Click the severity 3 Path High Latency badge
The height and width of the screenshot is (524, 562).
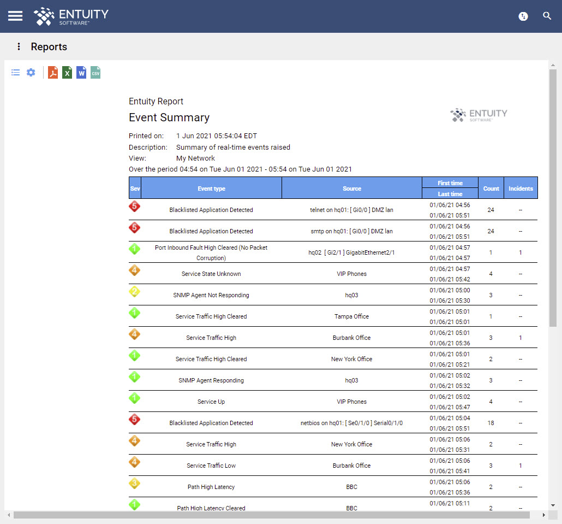134,484
